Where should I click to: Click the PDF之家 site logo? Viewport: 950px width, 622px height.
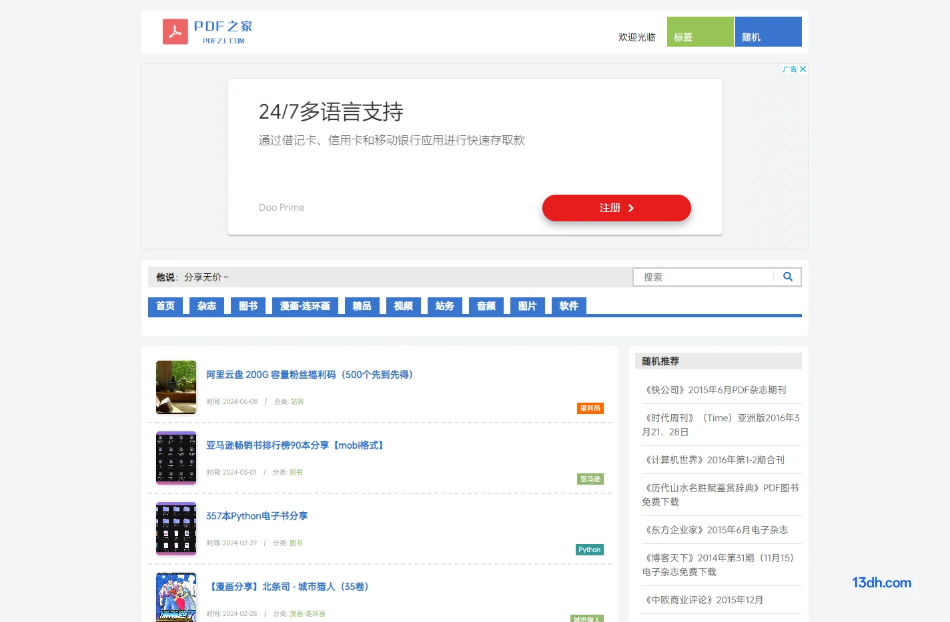pyautogui.click(x=207, y=31)
